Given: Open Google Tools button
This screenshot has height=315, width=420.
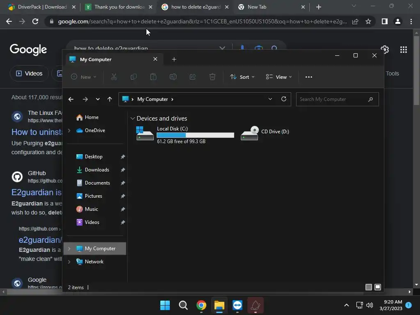Looking at the screenshot, I should (x=392, y=73).
